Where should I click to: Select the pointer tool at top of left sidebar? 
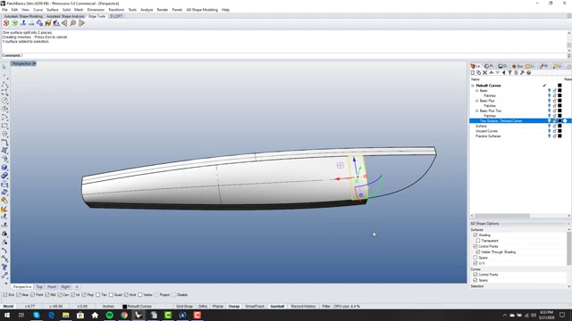(x=4, y=67)
